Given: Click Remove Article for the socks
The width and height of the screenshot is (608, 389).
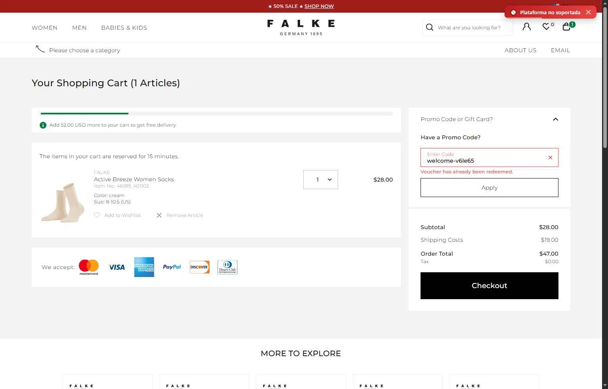Looking at the screenshot, I should (185, 215).
